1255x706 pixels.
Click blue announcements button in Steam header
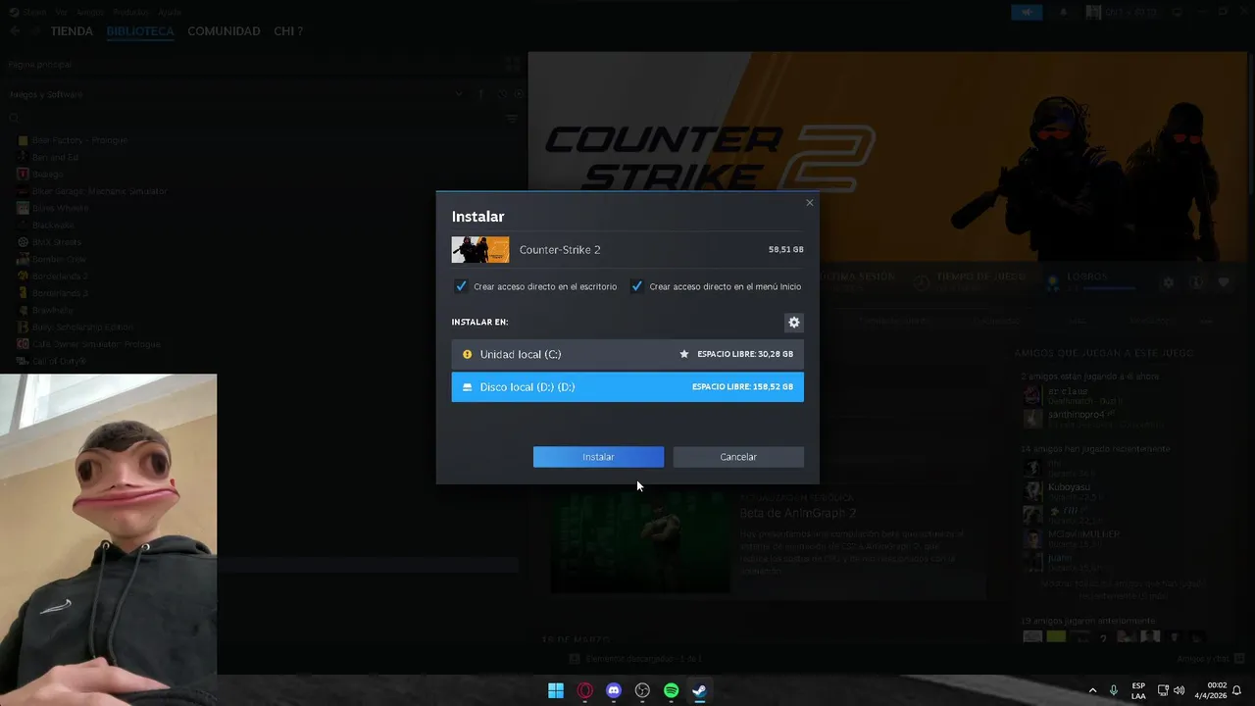1028,12
